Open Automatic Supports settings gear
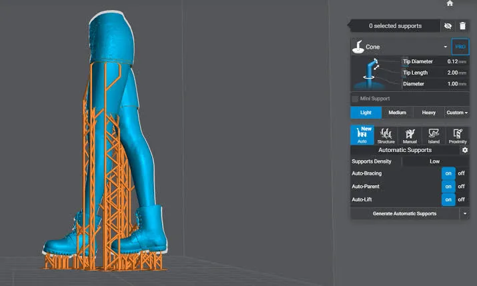This screenshot has height=286, width=477. pyautogui.click(x=464, y=150)
